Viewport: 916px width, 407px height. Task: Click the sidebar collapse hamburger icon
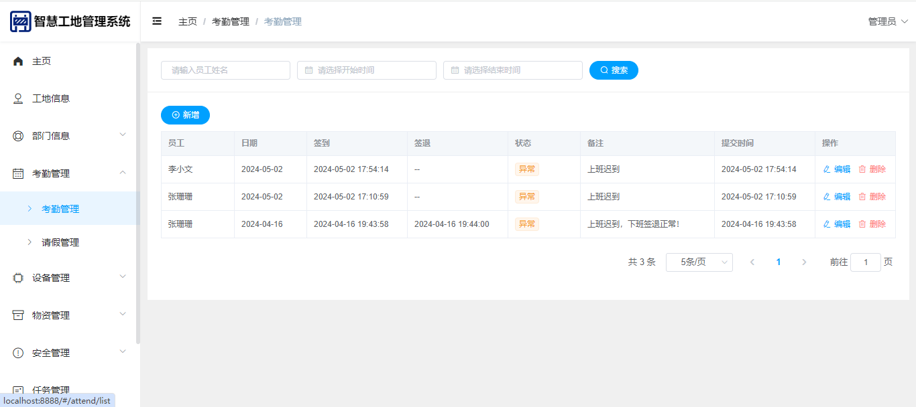coord(157,21)
